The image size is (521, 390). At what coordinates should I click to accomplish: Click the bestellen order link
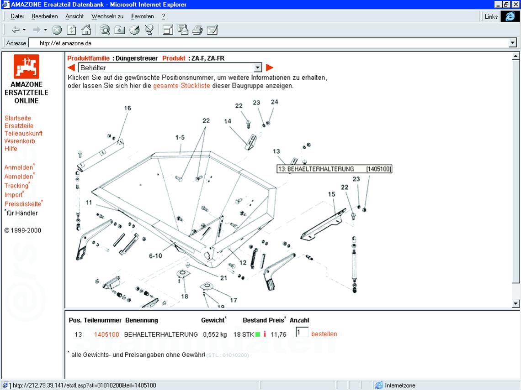point(324,334)
